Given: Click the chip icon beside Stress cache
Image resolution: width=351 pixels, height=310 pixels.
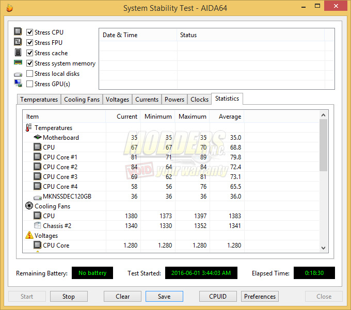Looking at the screenshot, I should (18, 52).
